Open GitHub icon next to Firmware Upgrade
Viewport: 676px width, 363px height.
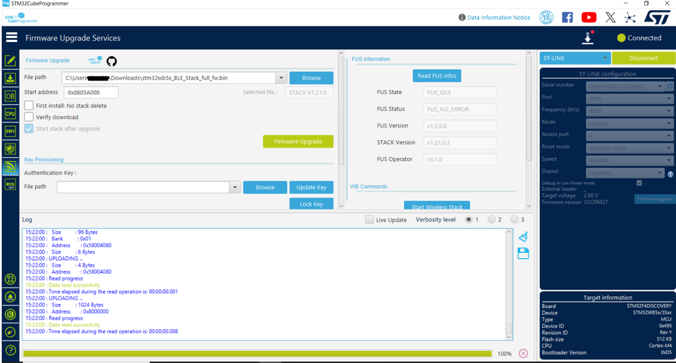click(x=112, y=61)
